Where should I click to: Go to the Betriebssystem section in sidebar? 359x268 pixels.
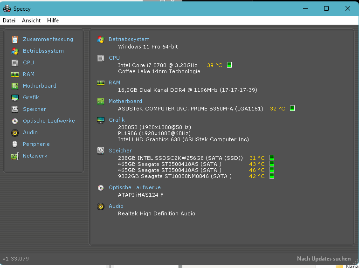point(43,51)
